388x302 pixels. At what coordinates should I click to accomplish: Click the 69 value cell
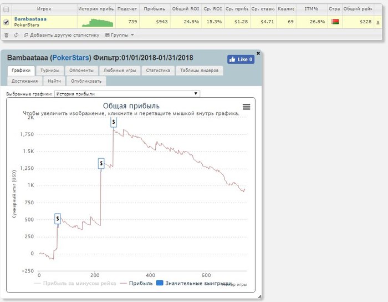click(287, 22)
